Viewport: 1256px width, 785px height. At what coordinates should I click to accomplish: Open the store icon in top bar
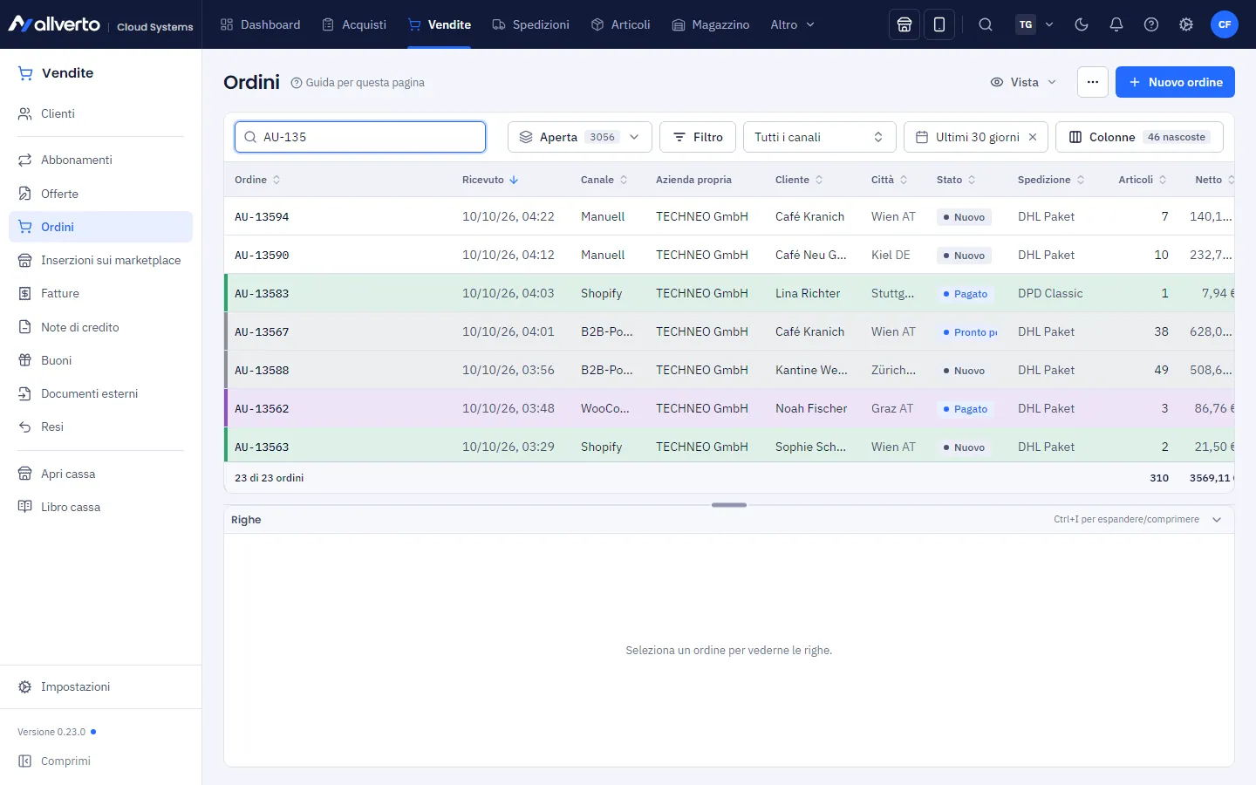[x=904, y=24]
